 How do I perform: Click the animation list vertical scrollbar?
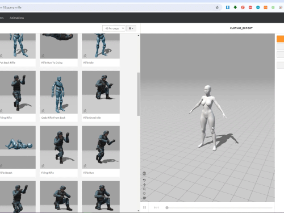(139, 94)
